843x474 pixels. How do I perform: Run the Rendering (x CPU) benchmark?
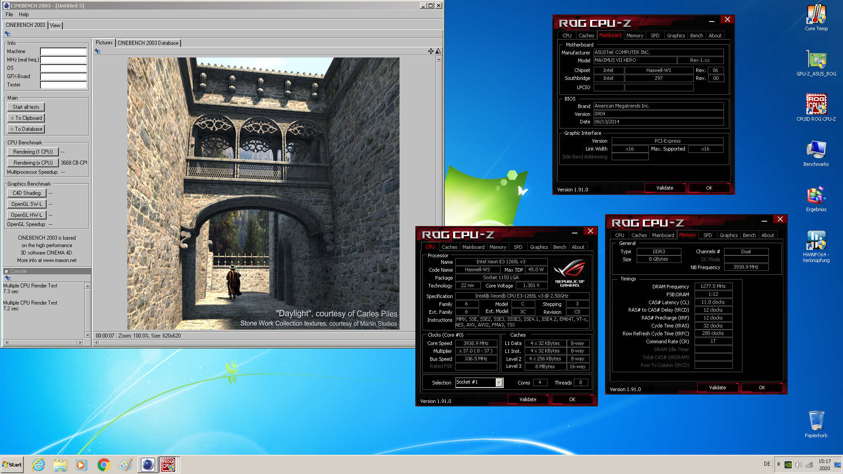(x=32, y=163)
